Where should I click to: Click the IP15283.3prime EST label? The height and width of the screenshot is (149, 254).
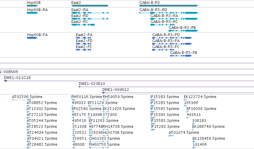point(165,127)
